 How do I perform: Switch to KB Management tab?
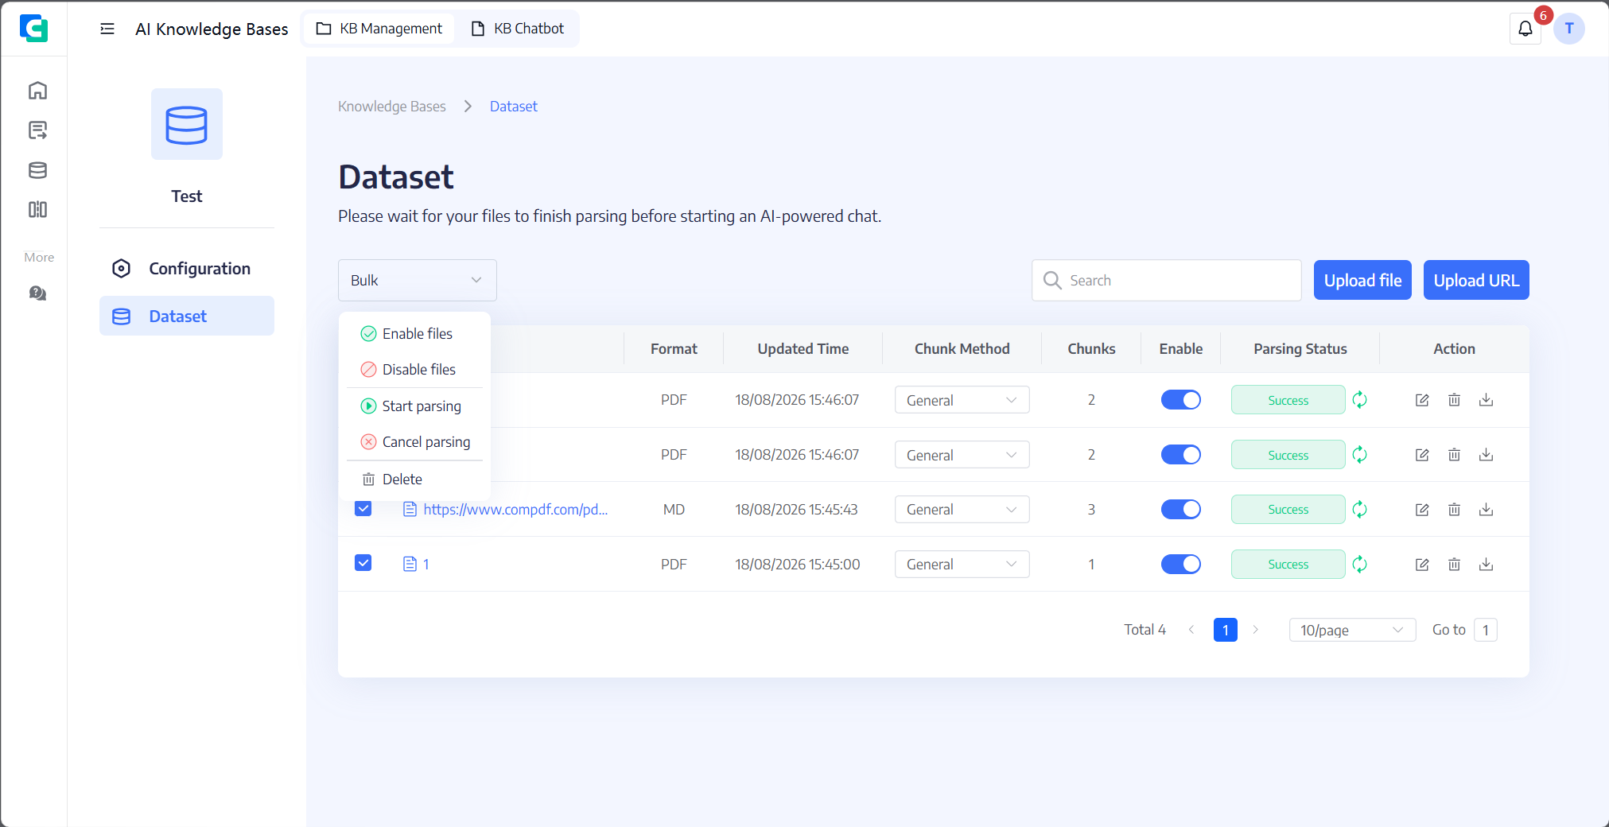click(x=379, y=29)
